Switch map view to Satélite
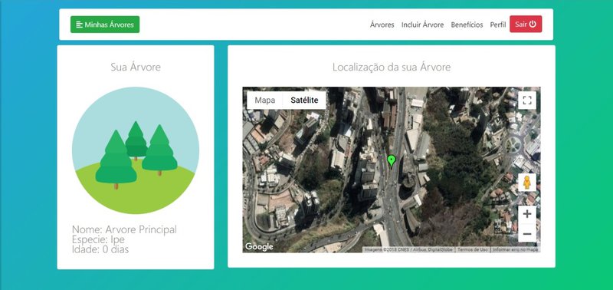This screenshot has height=290, width=613. tap(304, 101)
